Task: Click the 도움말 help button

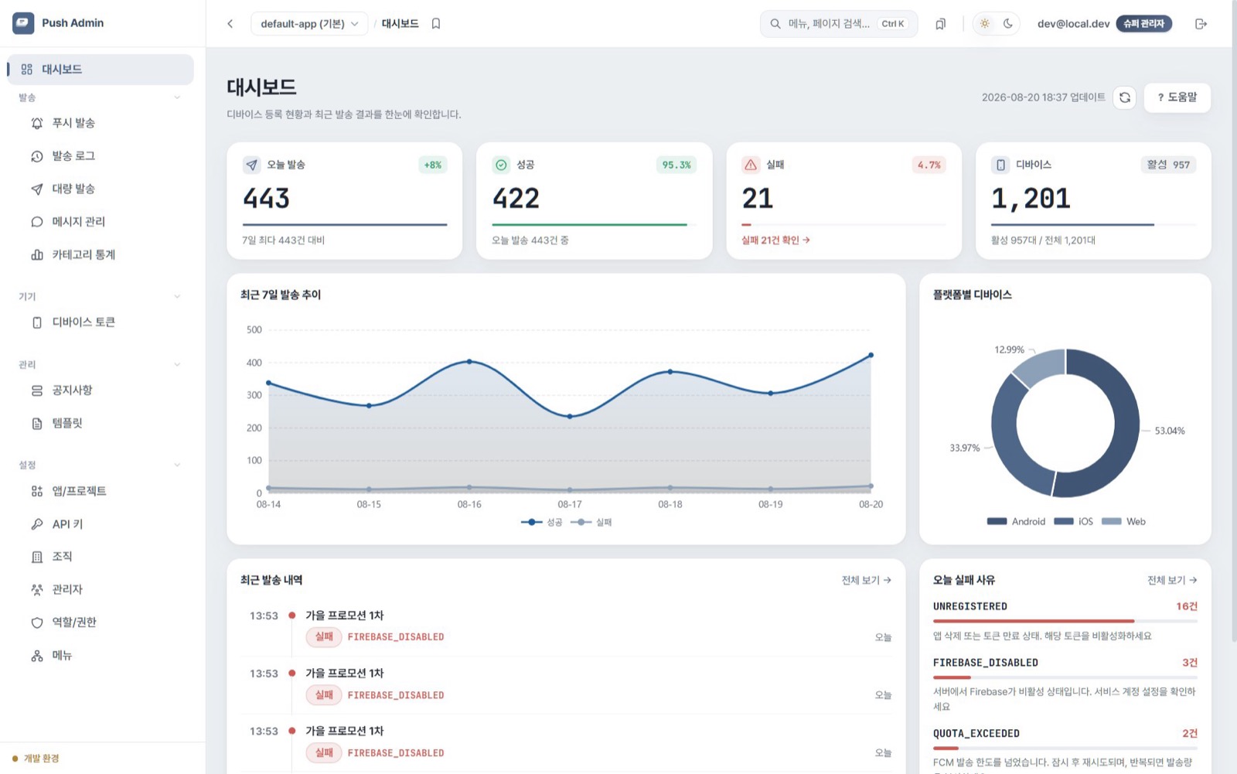Action: [1177, 97]
